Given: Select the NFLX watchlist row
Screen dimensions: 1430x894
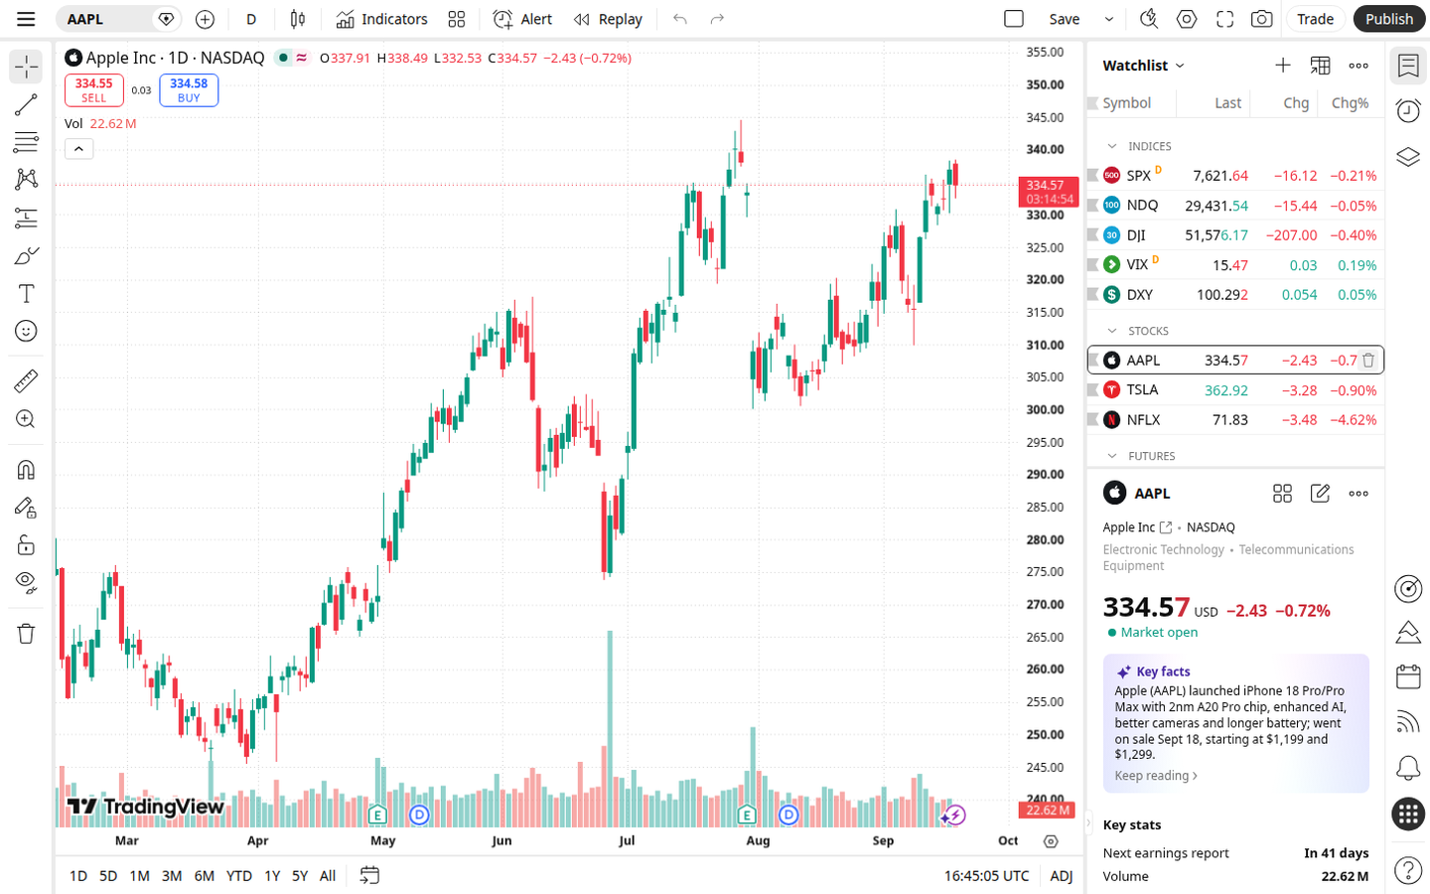Looking at the screenshot, I should 1235,420.
